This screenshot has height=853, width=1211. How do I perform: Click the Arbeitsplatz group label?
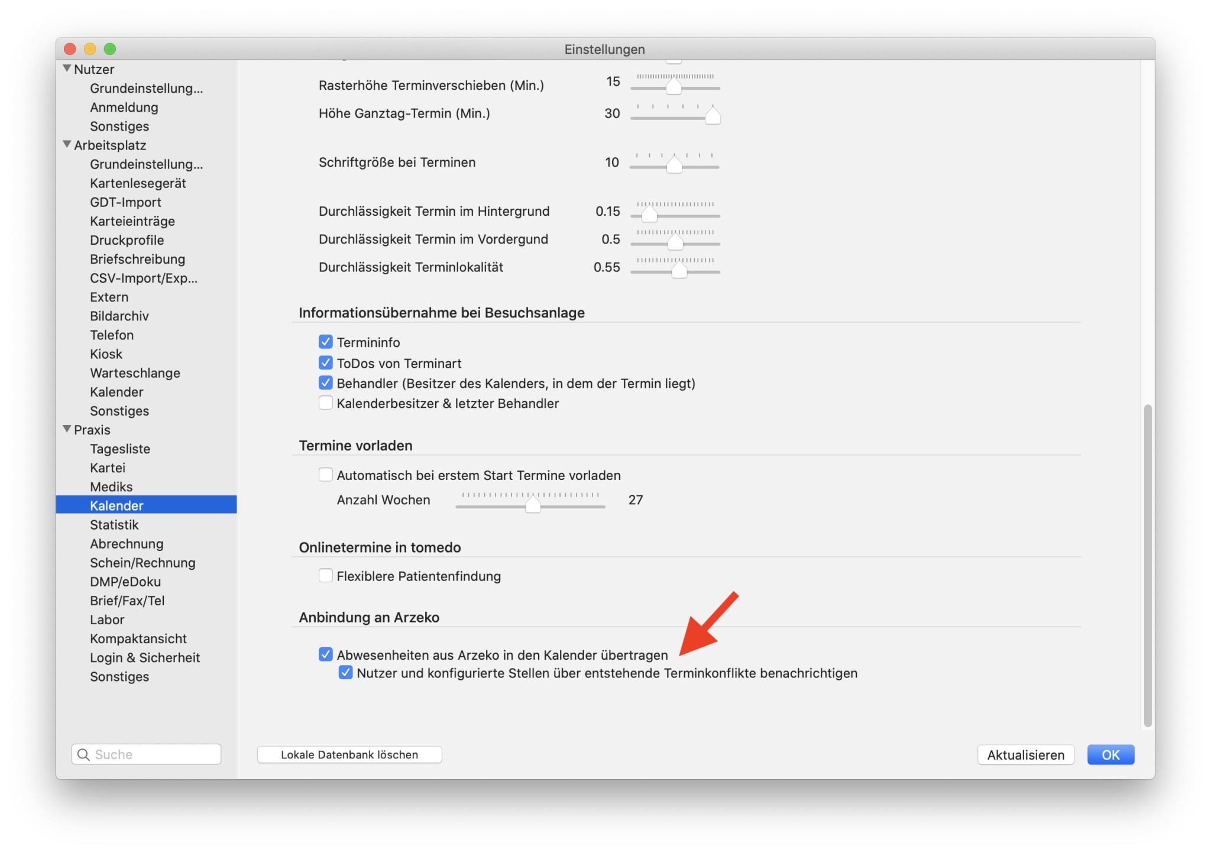110,145
